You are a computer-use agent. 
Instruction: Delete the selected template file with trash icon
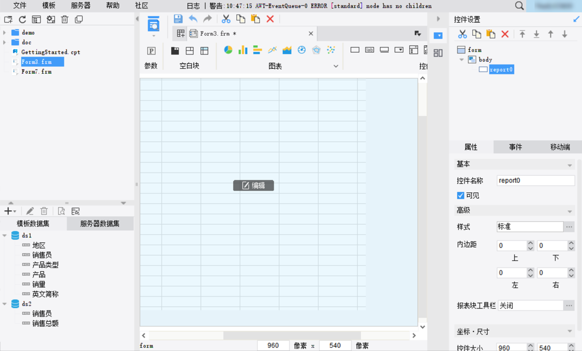[x=65, y=20]
